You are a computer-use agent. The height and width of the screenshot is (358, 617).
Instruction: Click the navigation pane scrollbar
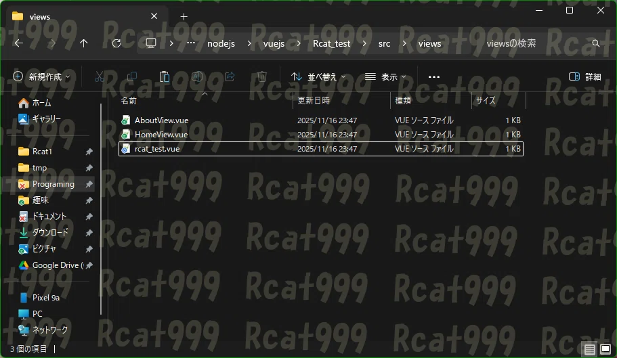101,208
